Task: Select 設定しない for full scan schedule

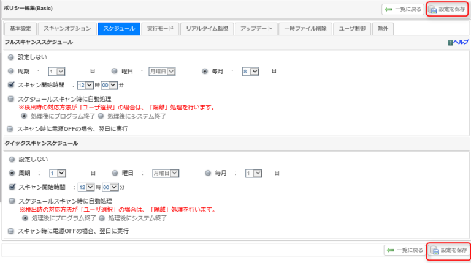Action: click(x=11, y=57)
